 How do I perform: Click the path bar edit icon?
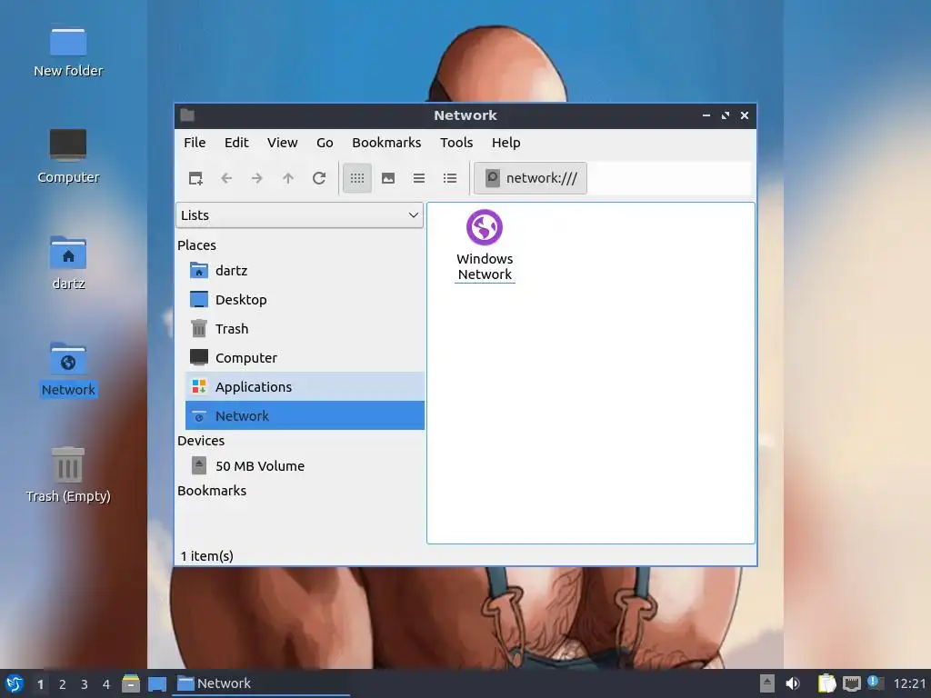tap(492, 177)
